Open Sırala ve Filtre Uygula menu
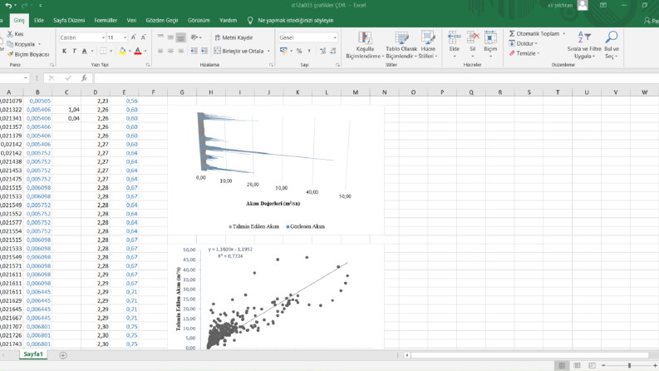Screen dimensions: 659x371 584,45
